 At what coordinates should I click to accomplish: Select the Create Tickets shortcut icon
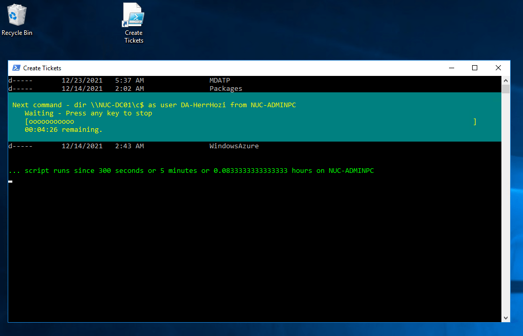click(134, 15)
